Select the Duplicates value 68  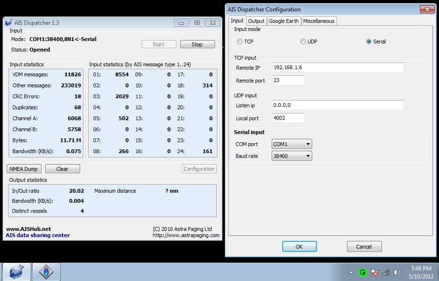click(78, 107)
